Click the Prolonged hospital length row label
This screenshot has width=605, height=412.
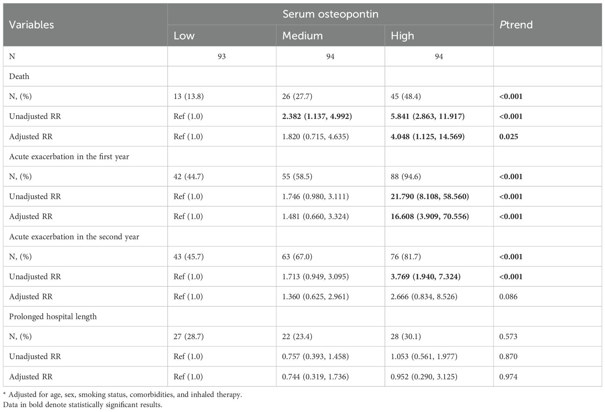click(53, 316)
